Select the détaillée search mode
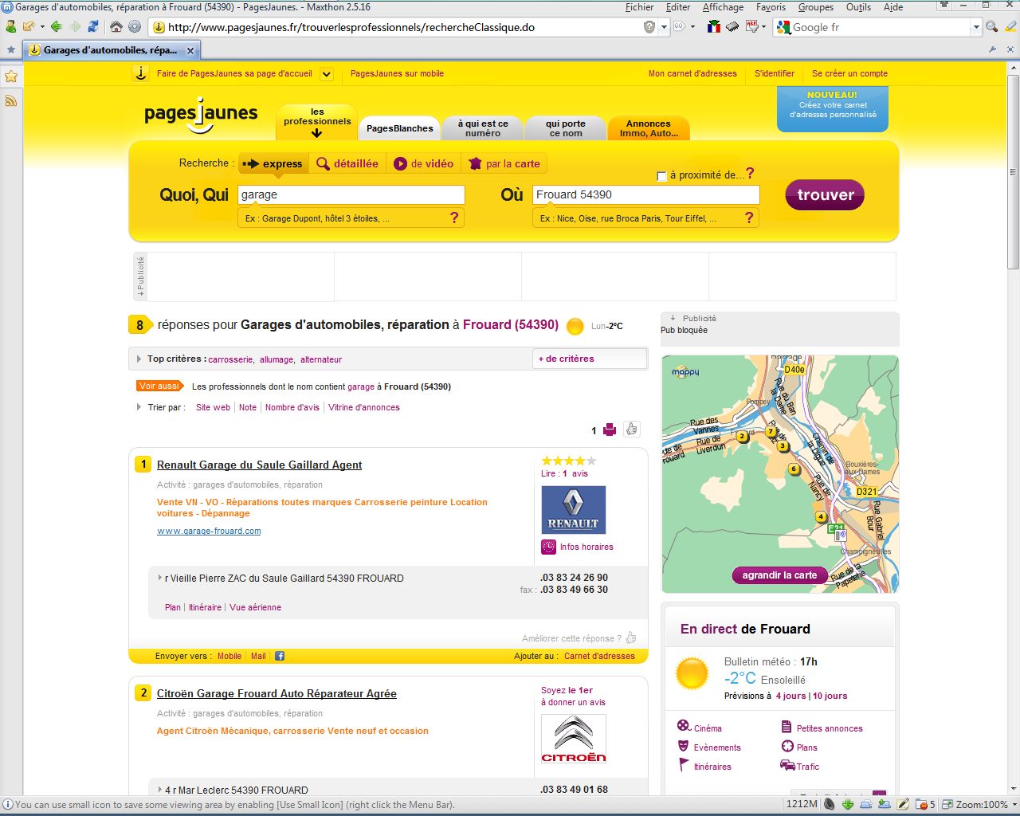Screen dimensions: 1020x816 click(x=347, y=163)
